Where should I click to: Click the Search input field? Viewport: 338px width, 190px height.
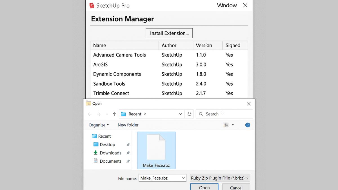coord(224,114)
